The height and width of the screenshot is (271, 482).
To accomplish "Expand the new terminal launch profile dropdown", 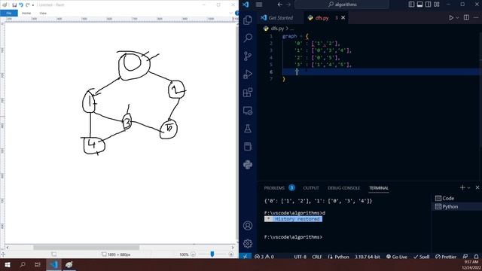I will [468, 187].
